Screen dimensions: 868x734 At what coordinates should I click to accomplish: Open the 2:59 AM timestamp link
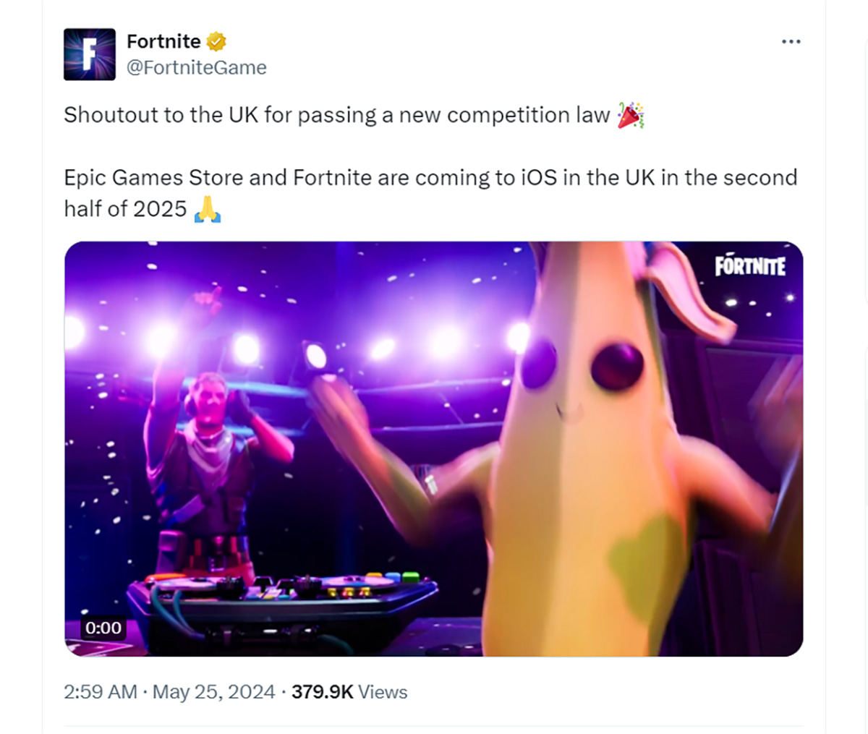[x=101, y=692]
